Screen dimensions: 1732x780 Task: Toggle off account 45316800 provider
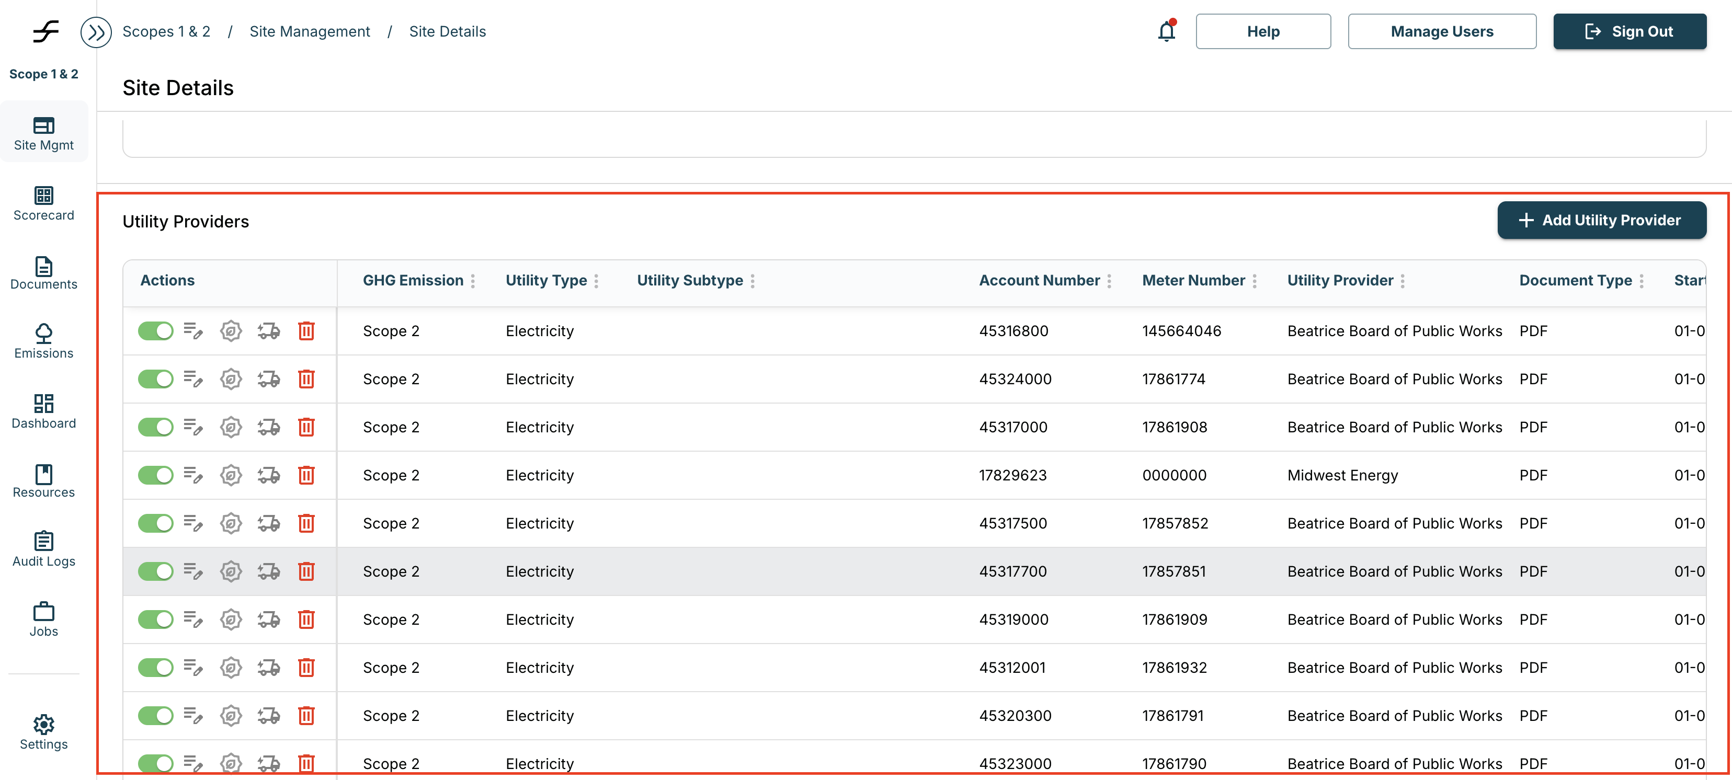(x=155, y=331)
